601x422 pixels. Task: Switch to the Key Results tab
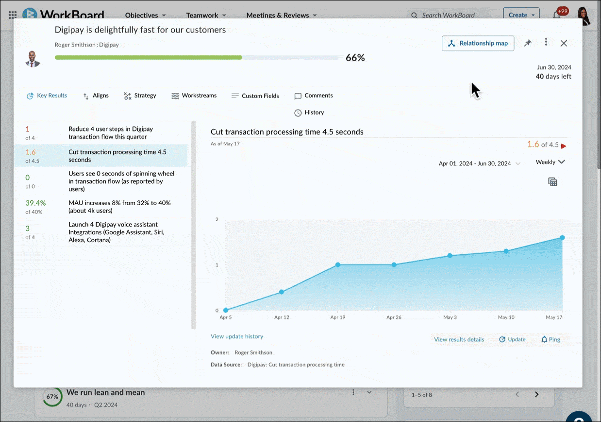[x=47, y=96]
